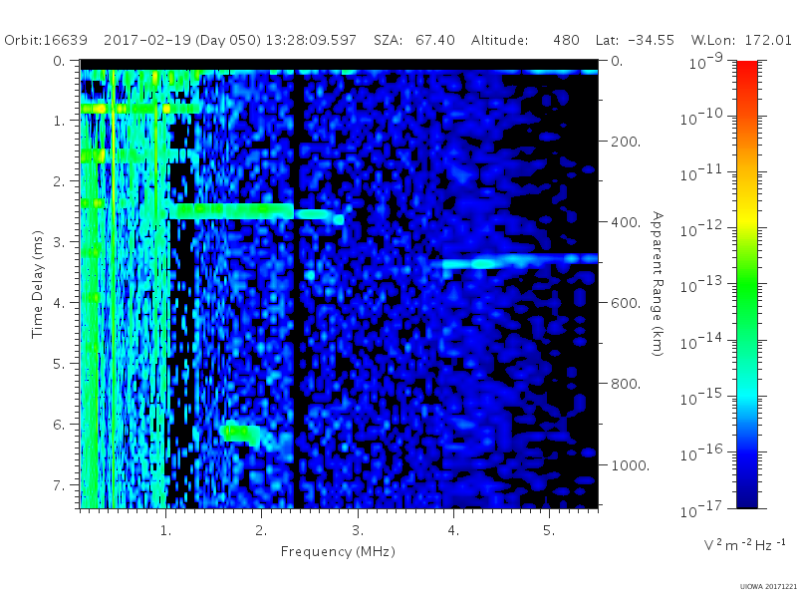Image resolution: width=797 pixels, height=598 pixels.
Task: Click the green echo patch near 6 ms delay
Action: point(242,434)
